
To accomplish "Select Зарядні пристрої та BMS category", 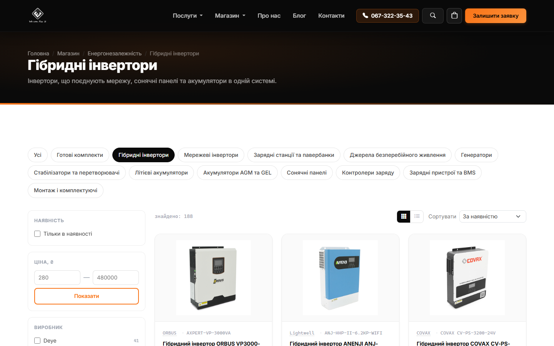I will point(442,173).
